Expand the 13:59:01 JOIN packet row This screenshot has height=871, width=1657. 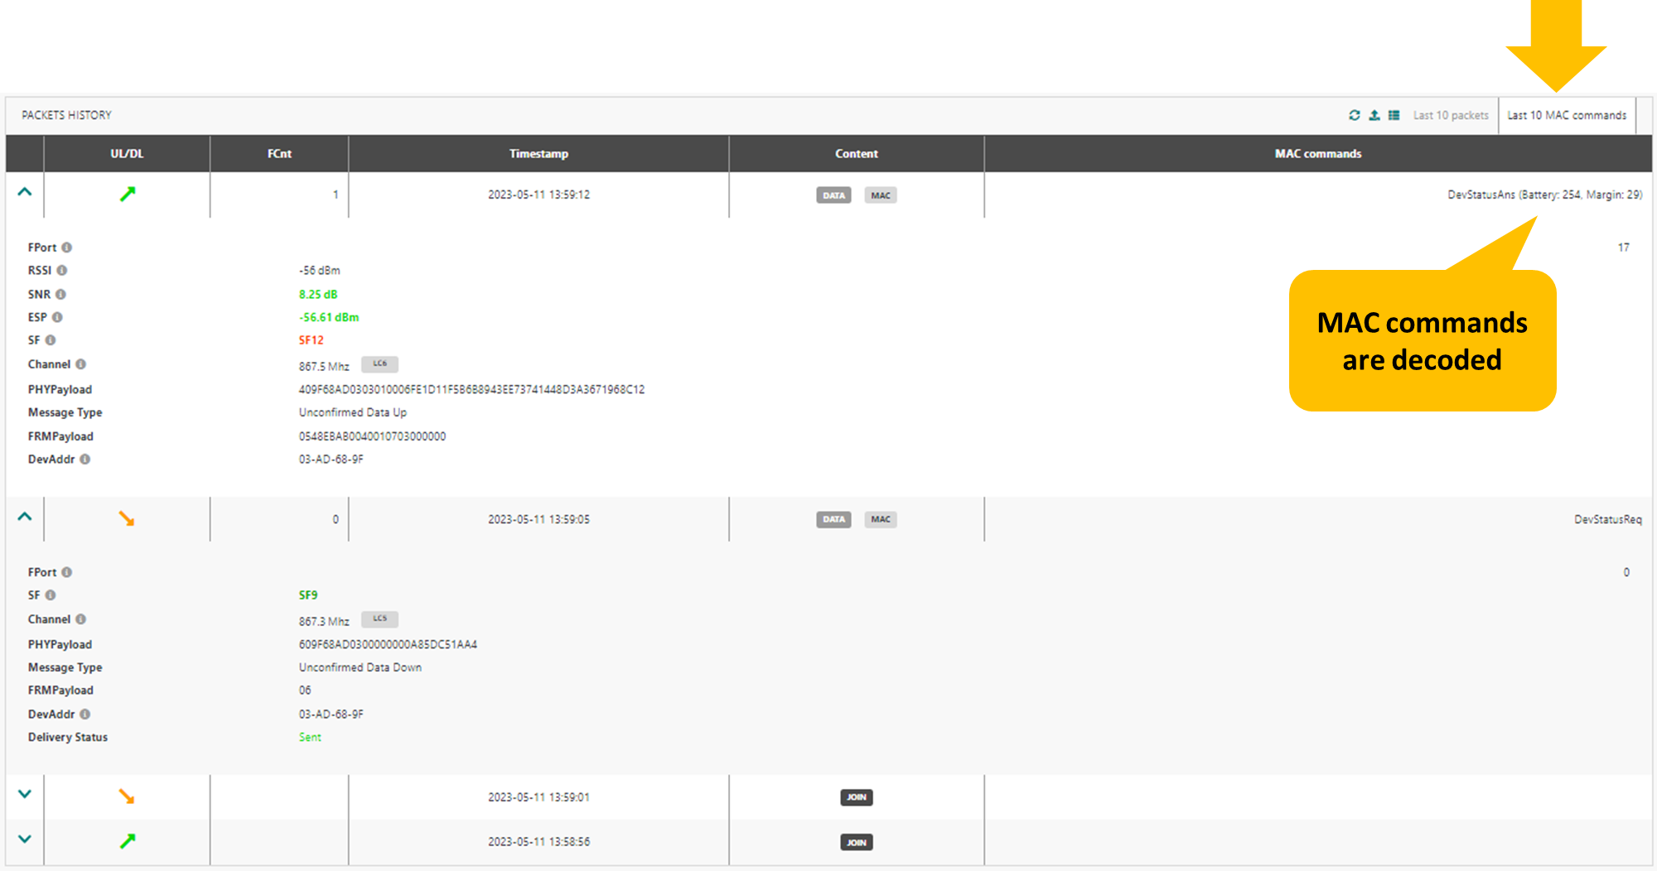pos(25,794)
